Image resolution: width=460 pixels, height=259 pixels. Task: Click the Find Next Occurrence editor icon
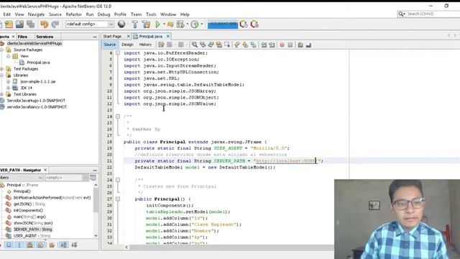[211, 45]
